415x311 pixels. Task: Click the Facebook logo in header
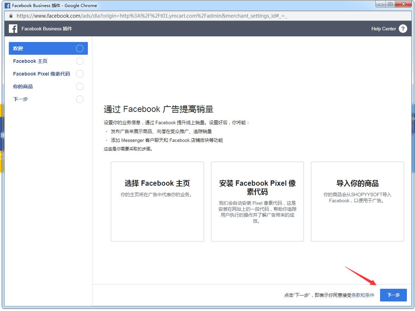[13, 29]
